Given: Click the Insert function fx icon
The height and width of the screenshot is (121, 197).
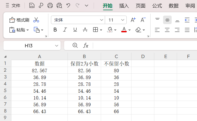Looking at the screenshot, I should pos(86,45).
